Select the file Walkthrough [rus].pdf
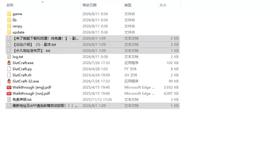 click(31, 93)
